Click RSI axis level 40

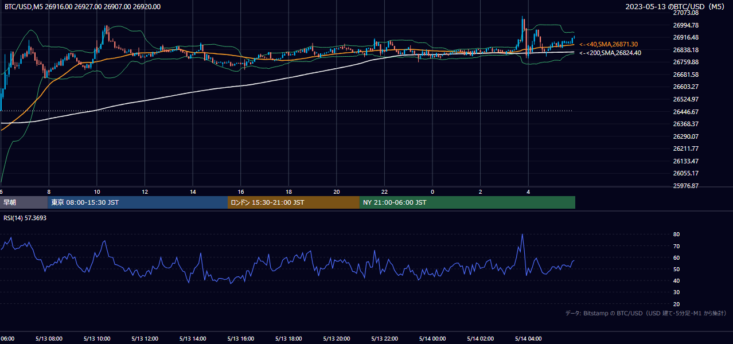pyautogui.click(x=676, y=280)
